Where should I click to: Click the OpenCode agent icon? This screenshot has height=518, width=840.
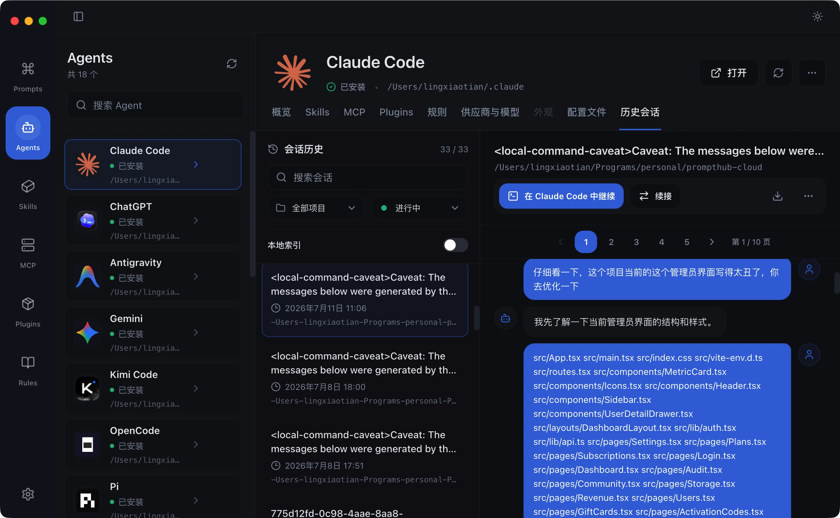coord(87,444)
